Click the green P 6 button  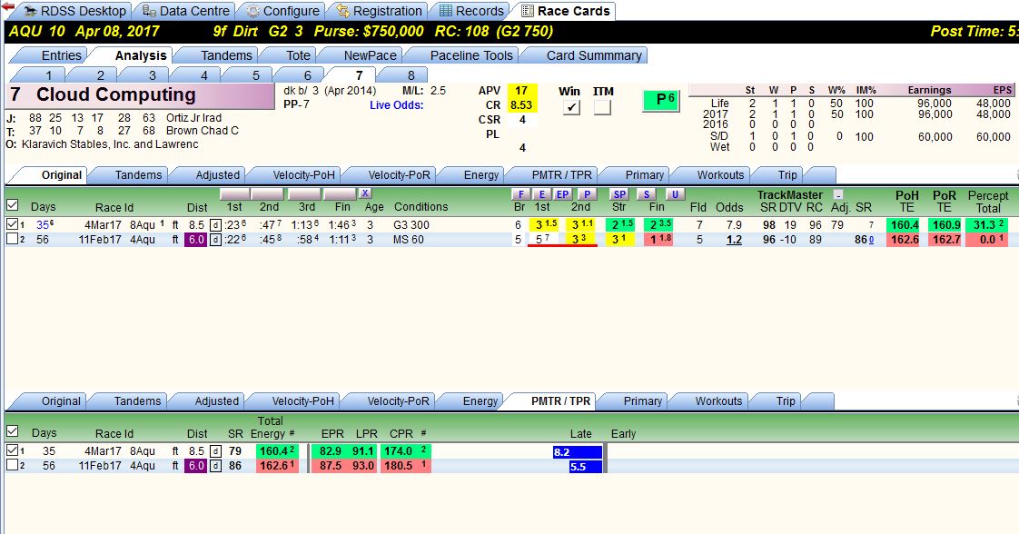(x=661, y=99)
